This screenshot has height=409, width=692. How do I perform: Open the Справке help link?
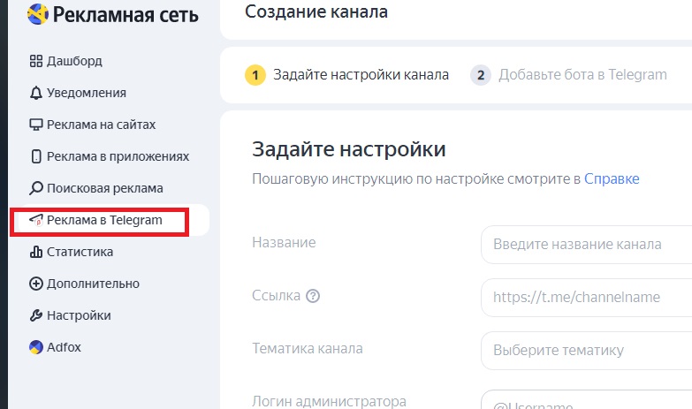(611, 178)
